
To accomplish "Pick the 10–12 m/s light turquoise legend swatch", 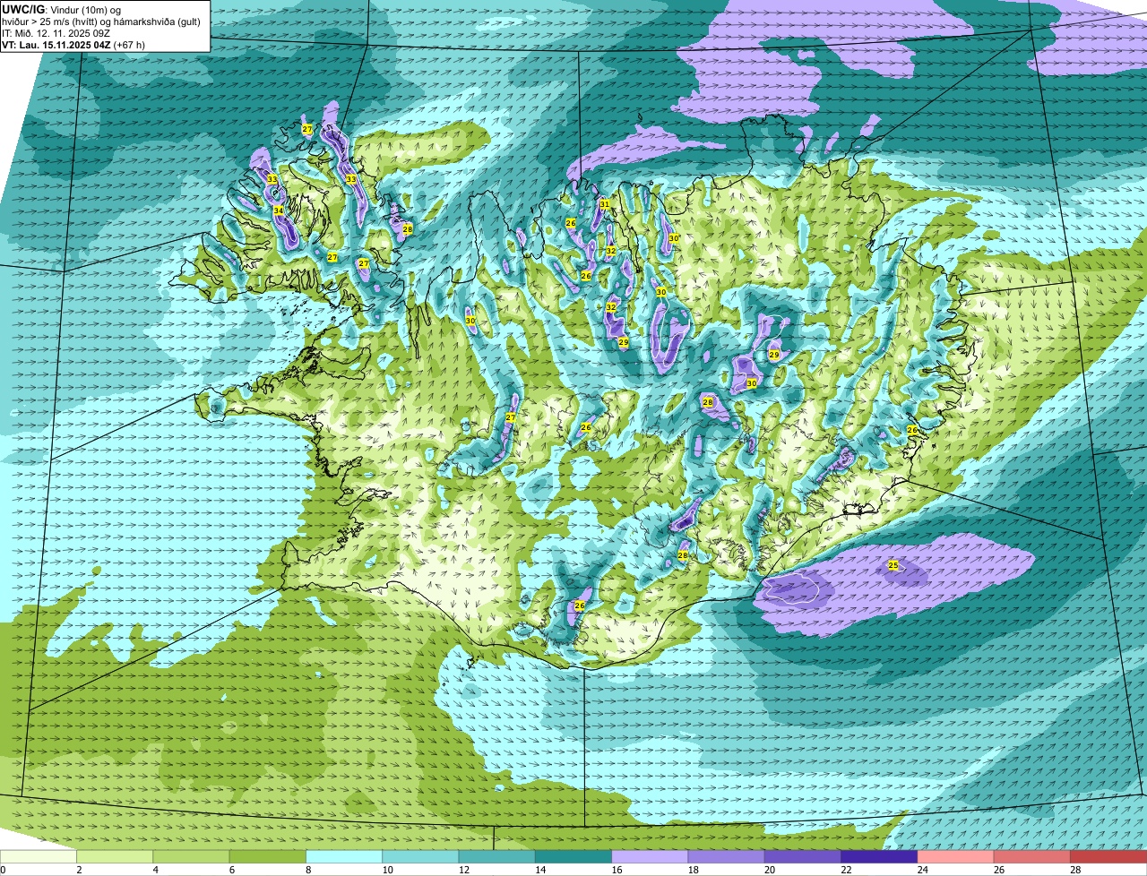I will [x=420, y=856].
